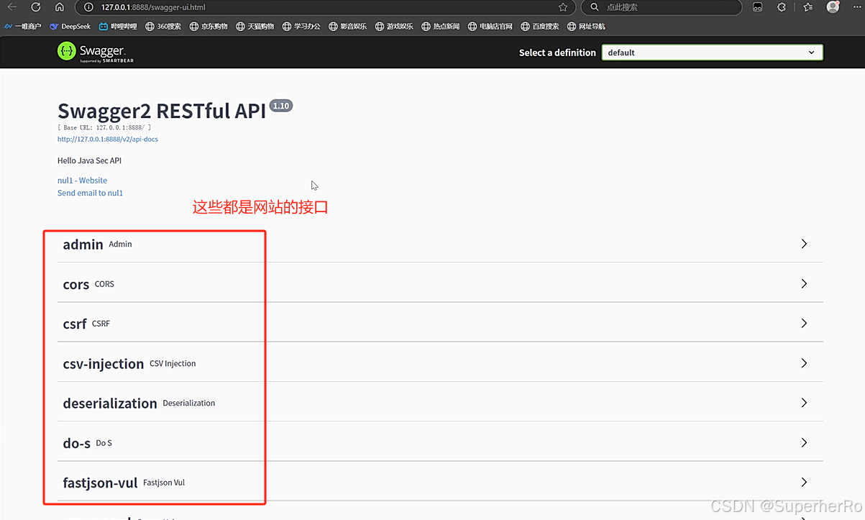Image resolution: width=865 pixels, height=520 pixels.
Task: Expand the do-s section chevron
Action: coord(804,442)
